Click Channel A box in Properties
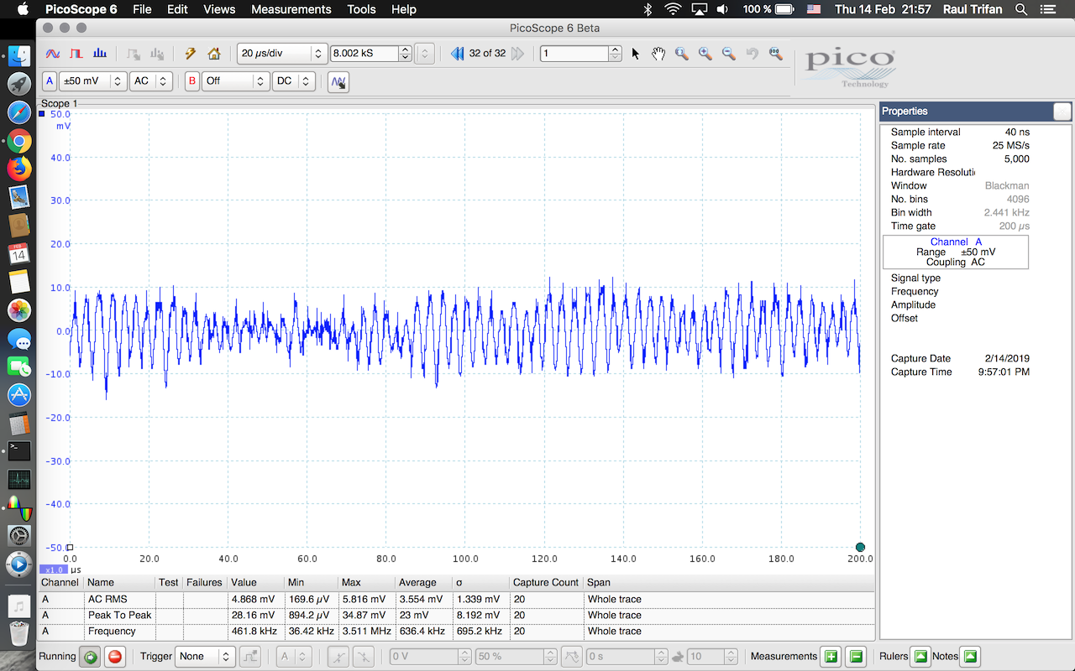The height and width of the screenshot is (671, 1075). tap(956, 252)
